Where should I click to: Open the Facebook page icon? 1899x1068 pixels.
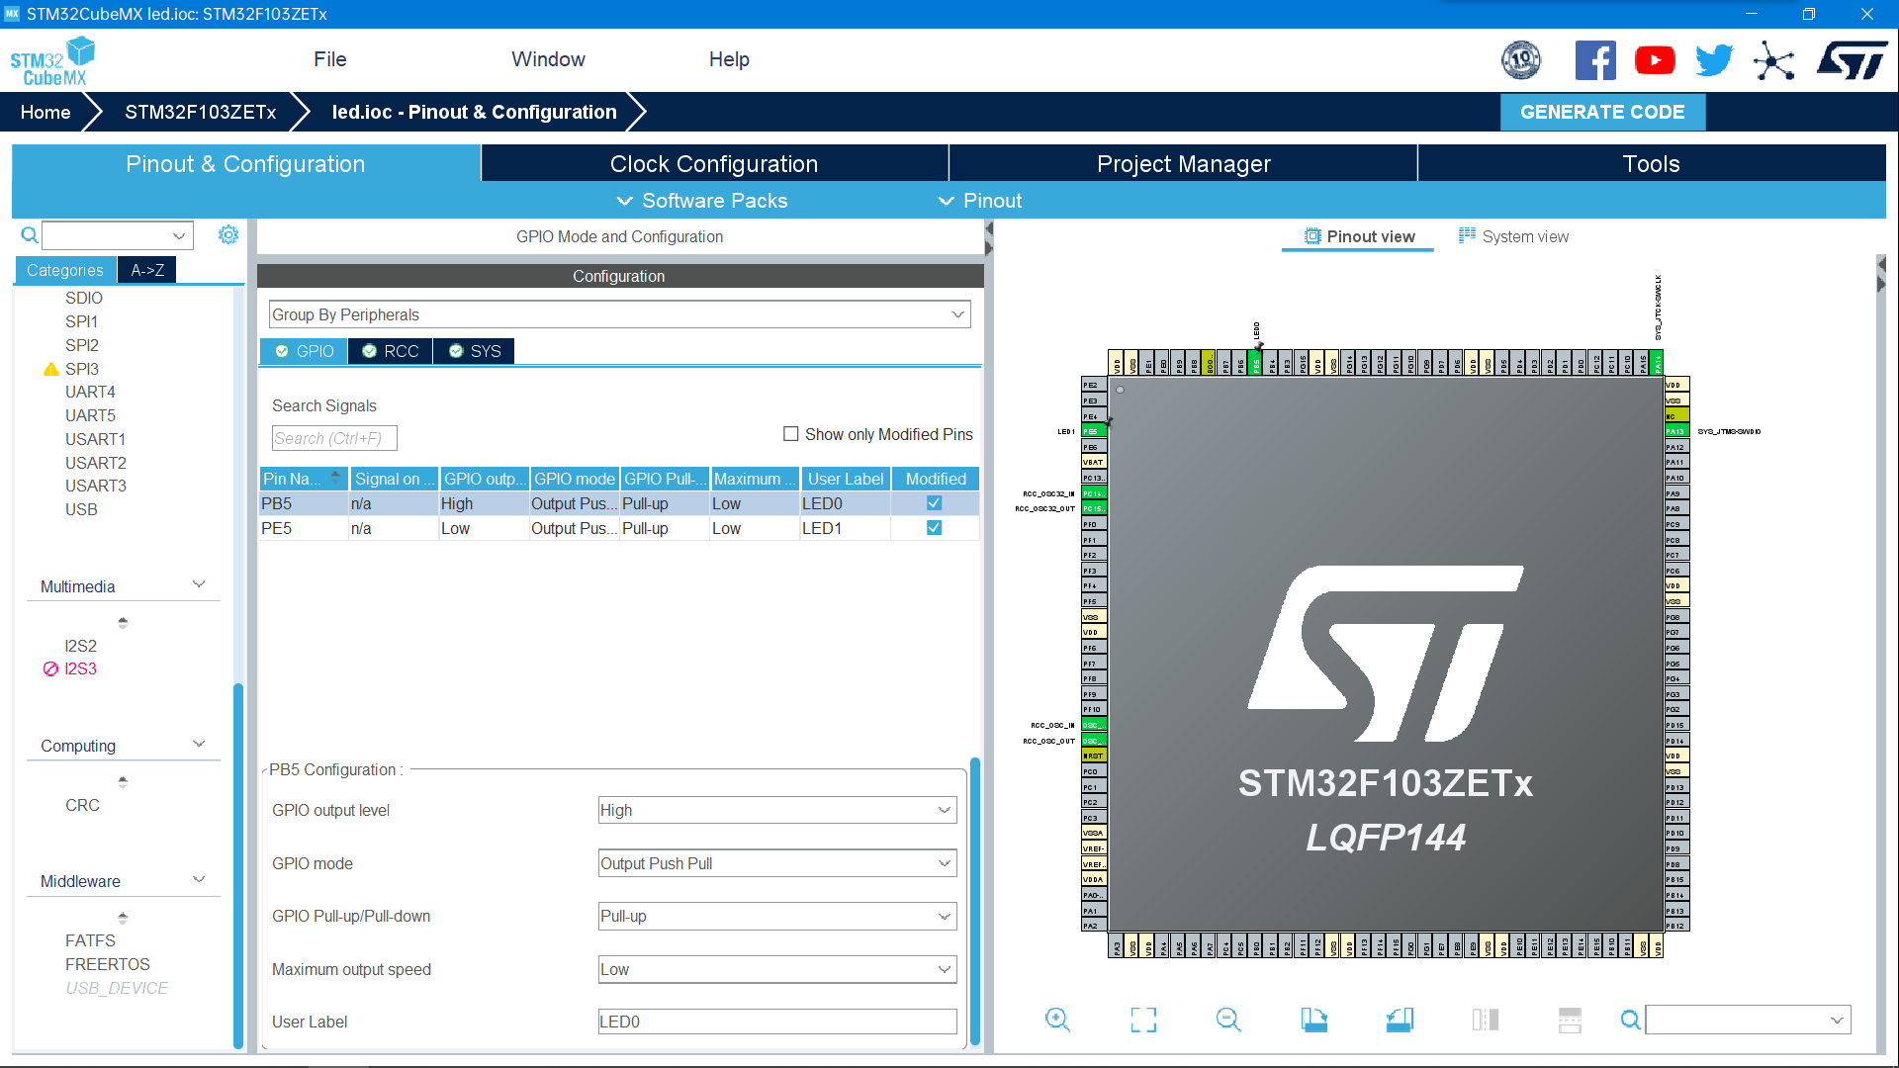pyautogui.click(x=1595, y=60)
